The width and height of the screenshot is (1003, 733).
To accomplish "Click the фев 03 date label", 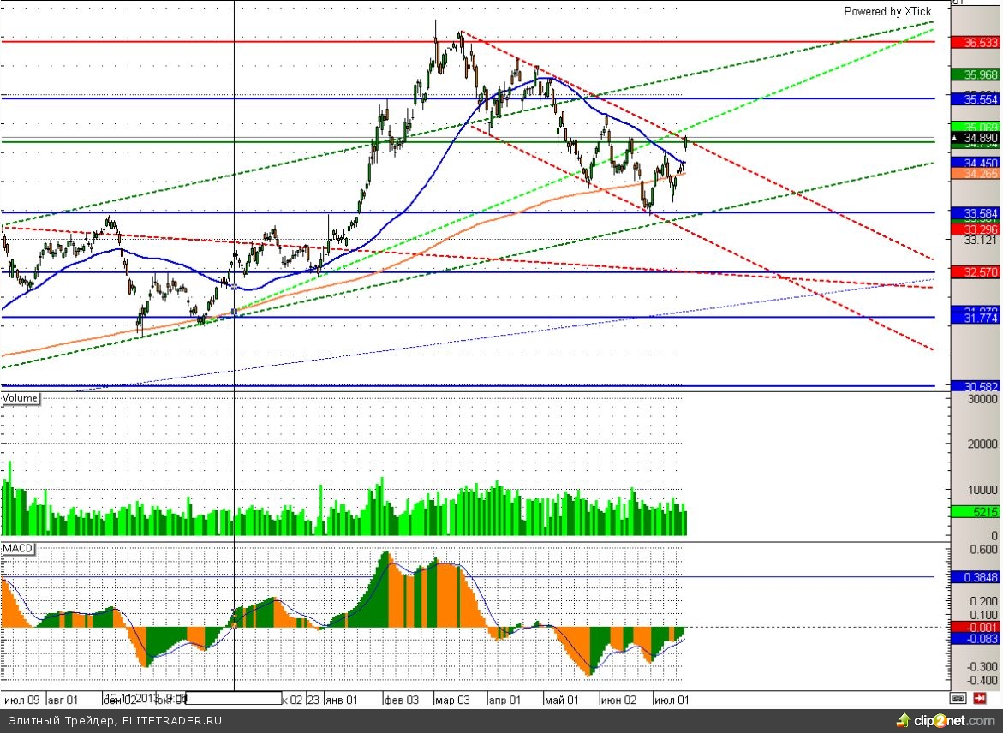I will 402,700.
